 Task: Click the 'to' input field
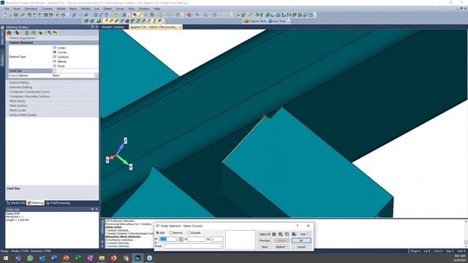click(x=197, y=239)
